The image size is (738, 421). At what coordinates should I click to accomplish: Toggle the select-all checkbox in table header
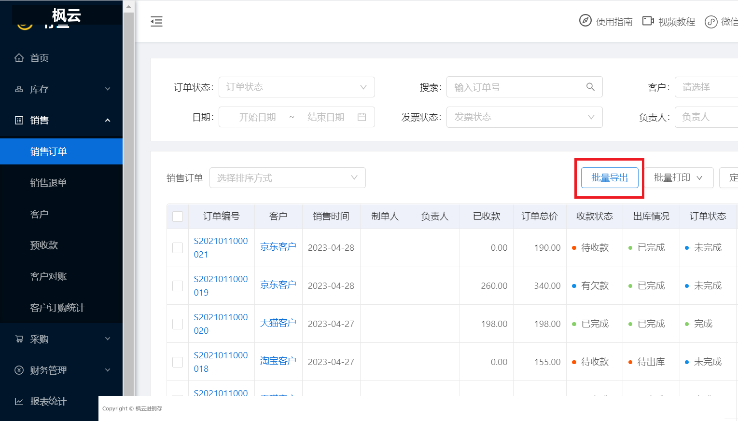point(178,217)
